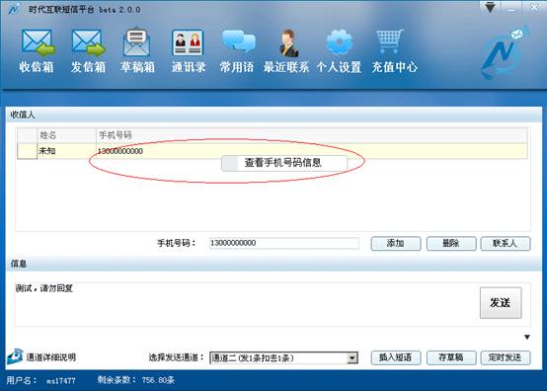
Task: Click the username ms17477 in status bar
Action: pyautogui.click(x=60, y=380)
